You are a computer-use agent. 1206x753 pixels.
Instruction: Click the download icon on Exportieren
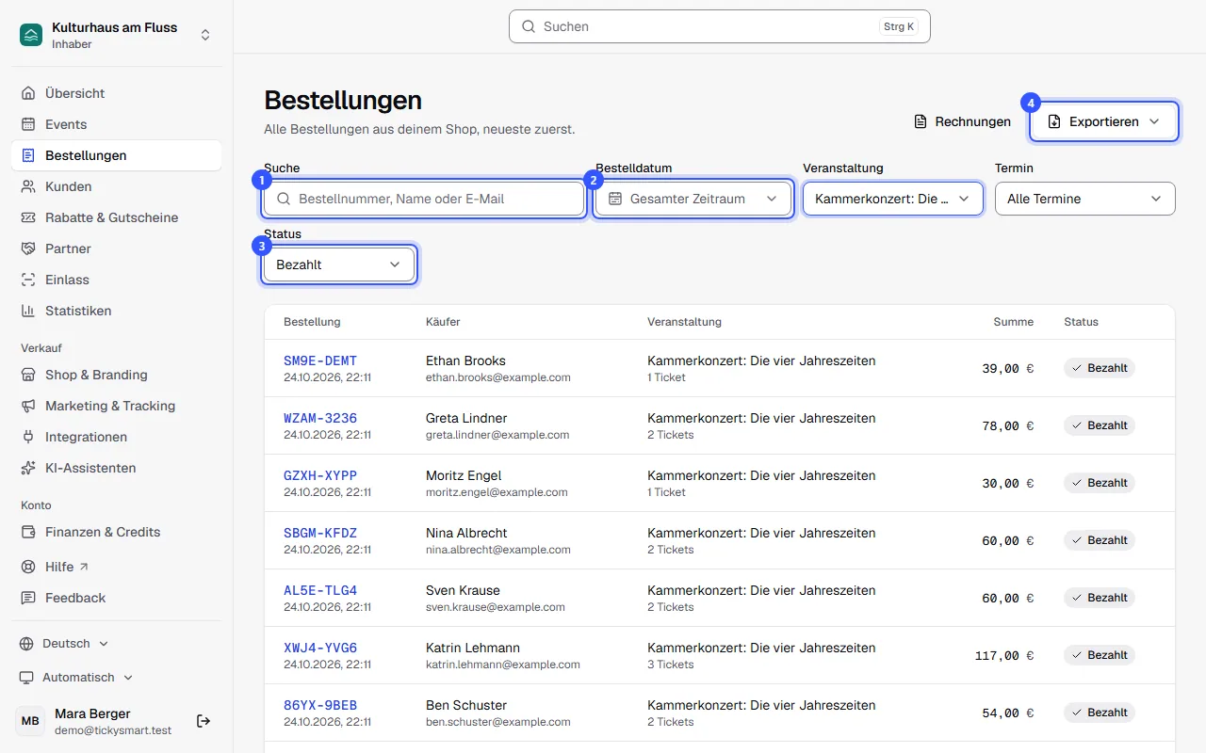pyautogui.click(x=1054, y=121)
